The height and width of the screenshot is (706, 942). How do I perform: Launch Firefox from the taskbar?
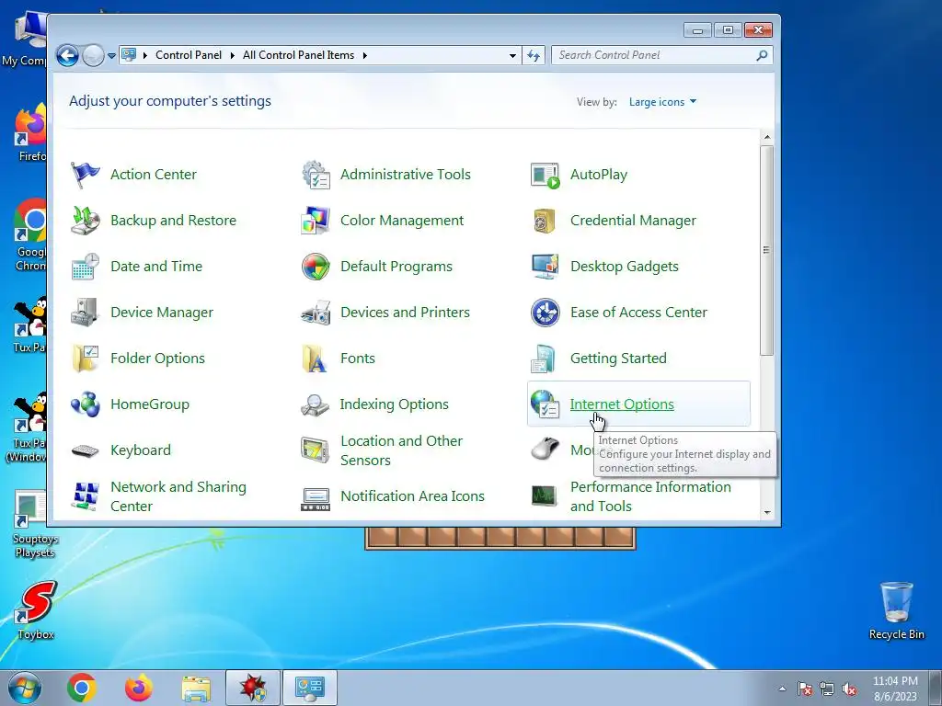pos(139,688)
